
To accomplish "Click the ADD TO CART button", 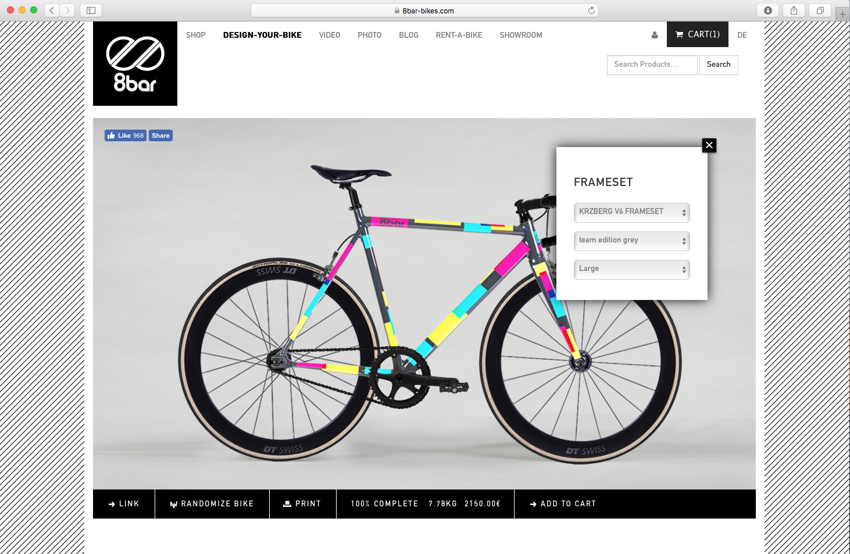I will [563, 504].
